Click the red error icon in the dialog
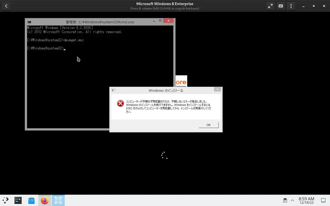The width and height of the screenshot is (330, 206). tap(120, 103)
